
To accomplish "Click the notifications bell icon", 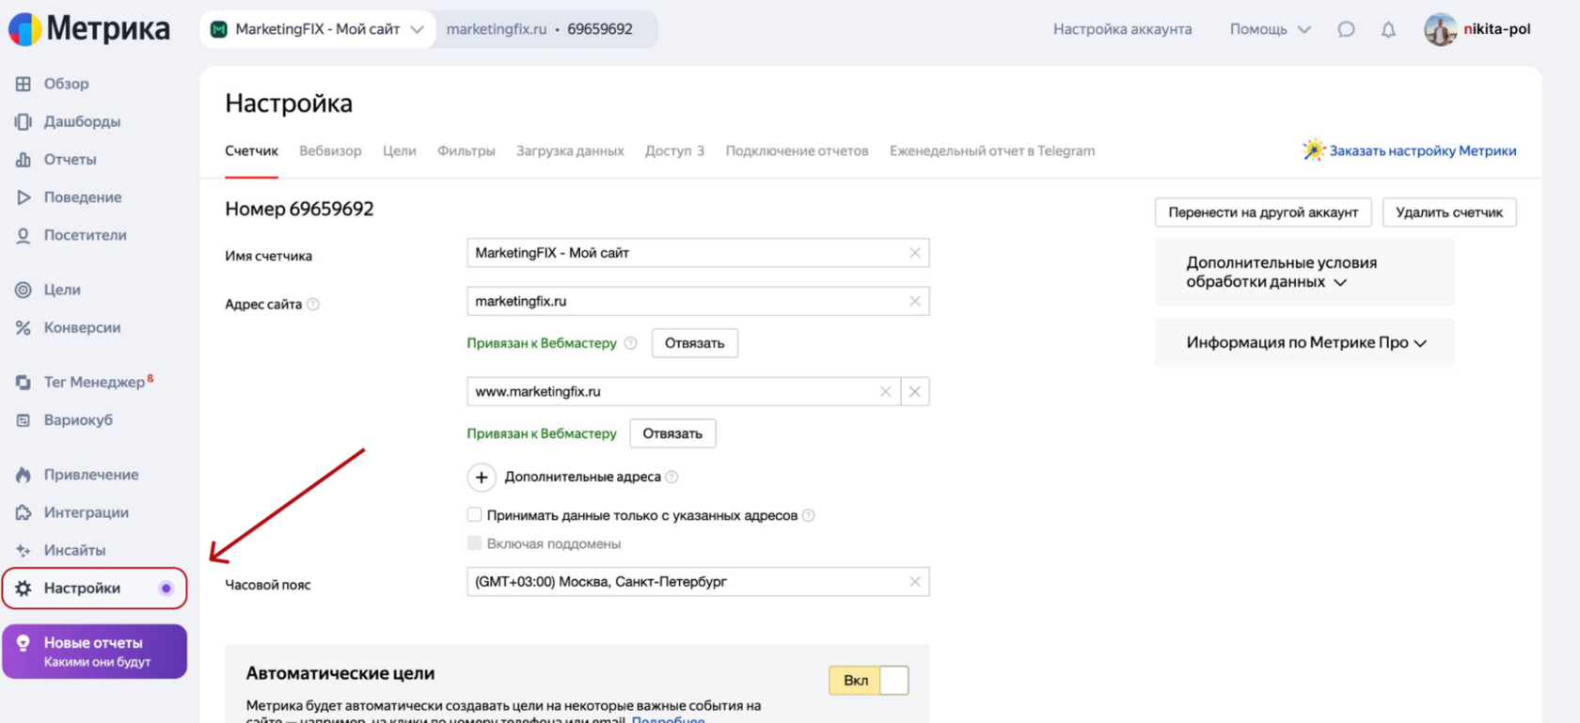I will pos(1388,29).
